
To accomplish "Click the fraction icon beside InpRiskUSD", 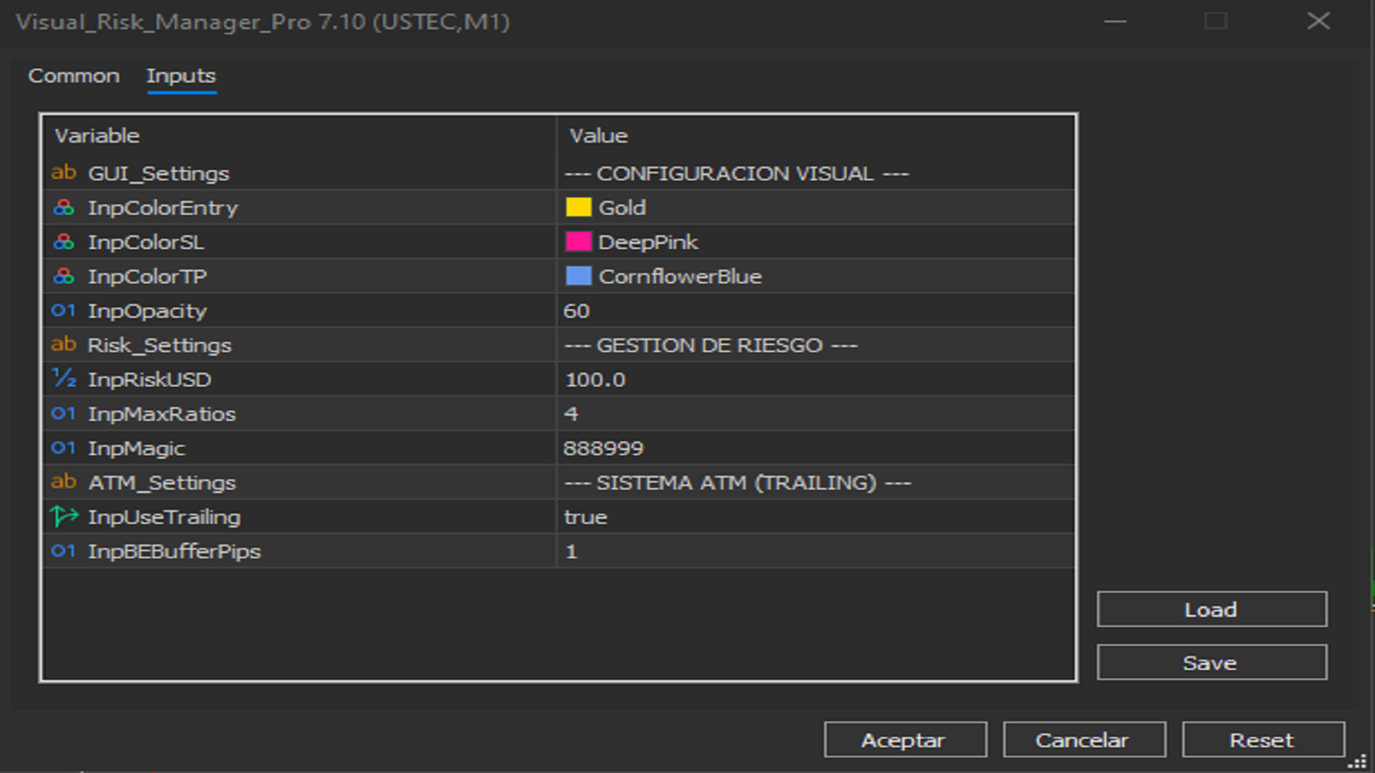I will [x=64, y=379].
